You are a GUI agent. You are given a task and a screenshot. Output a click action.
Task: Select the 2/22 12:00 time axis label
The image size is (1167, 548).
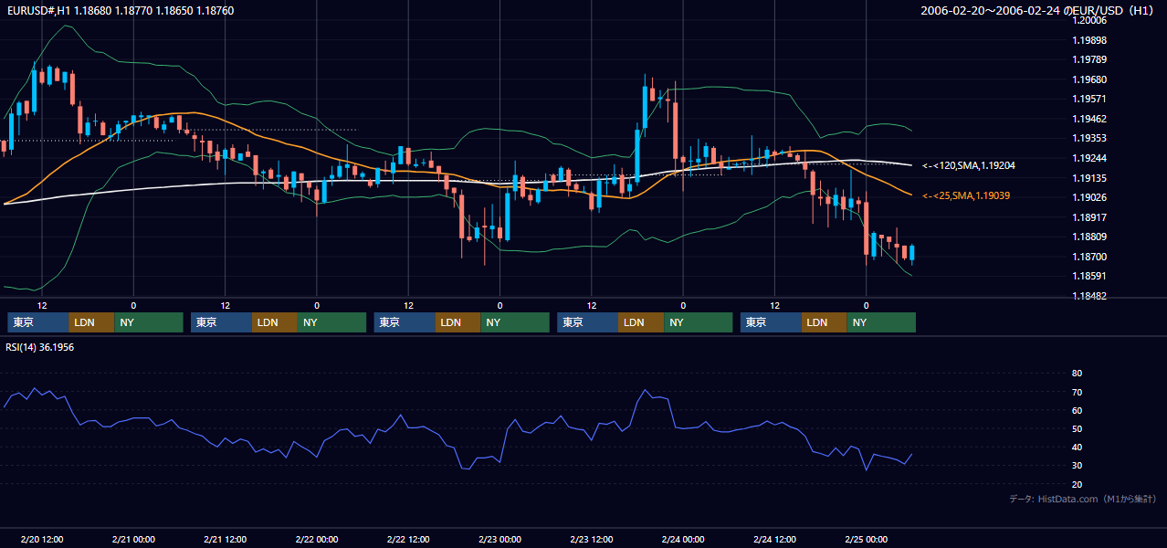pyautogui.click(x=408, y=540)
